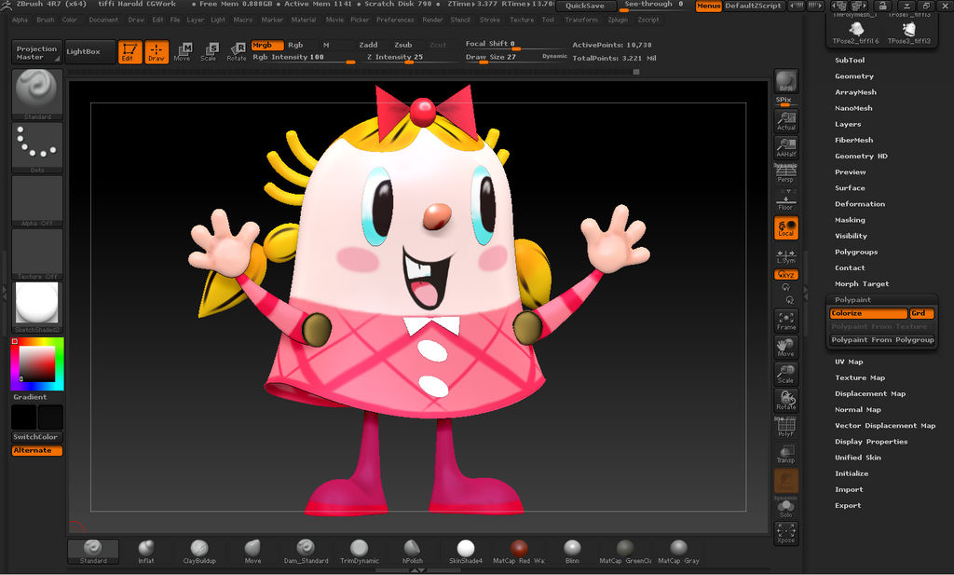Open the LightBox button
This screenshot has width=954, height=575.
90,51
